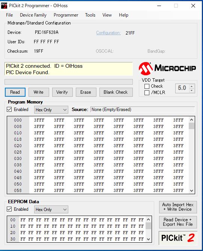The width and height of the screenshot is (203, 251).
Task: Uncheck EEPROM Data Enabled checkbox
Action: pyautogui.click(x=9, y=209)
